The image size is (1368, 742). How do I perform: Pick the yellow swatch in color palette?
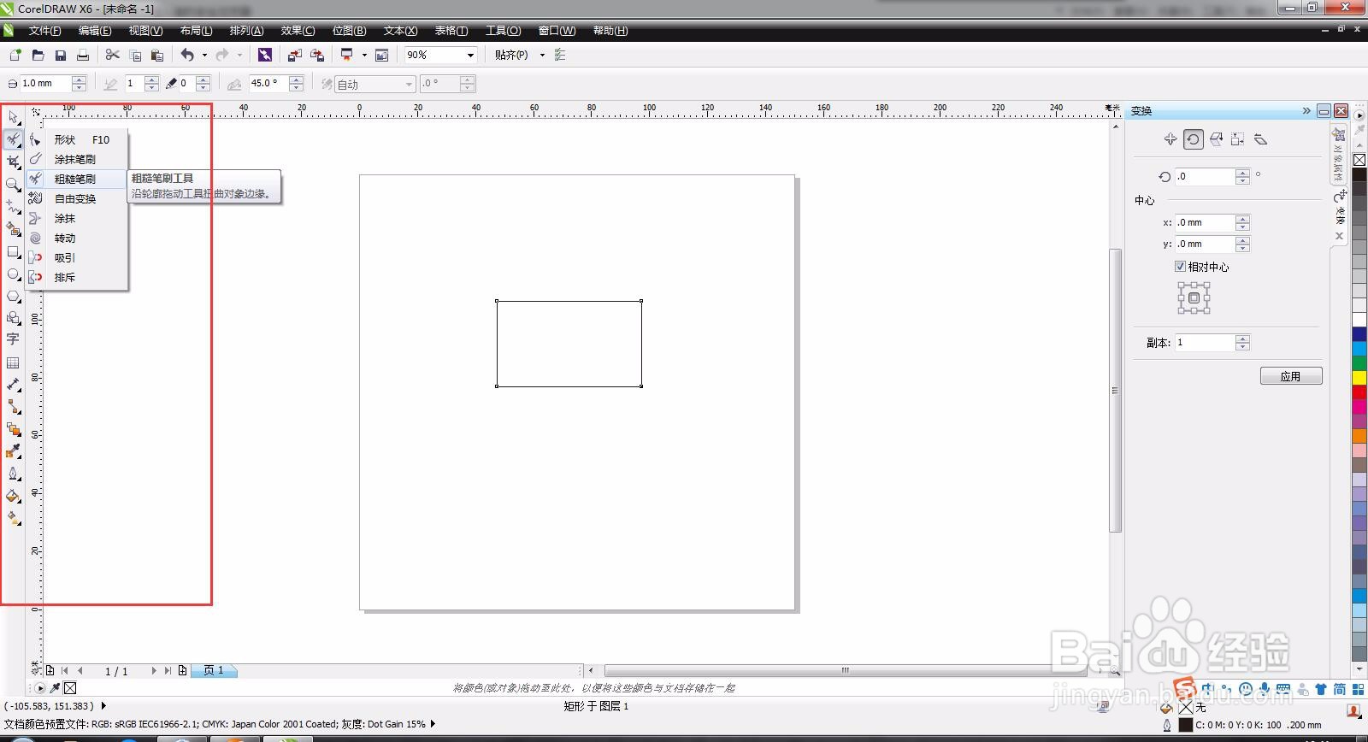point(1359,377)
